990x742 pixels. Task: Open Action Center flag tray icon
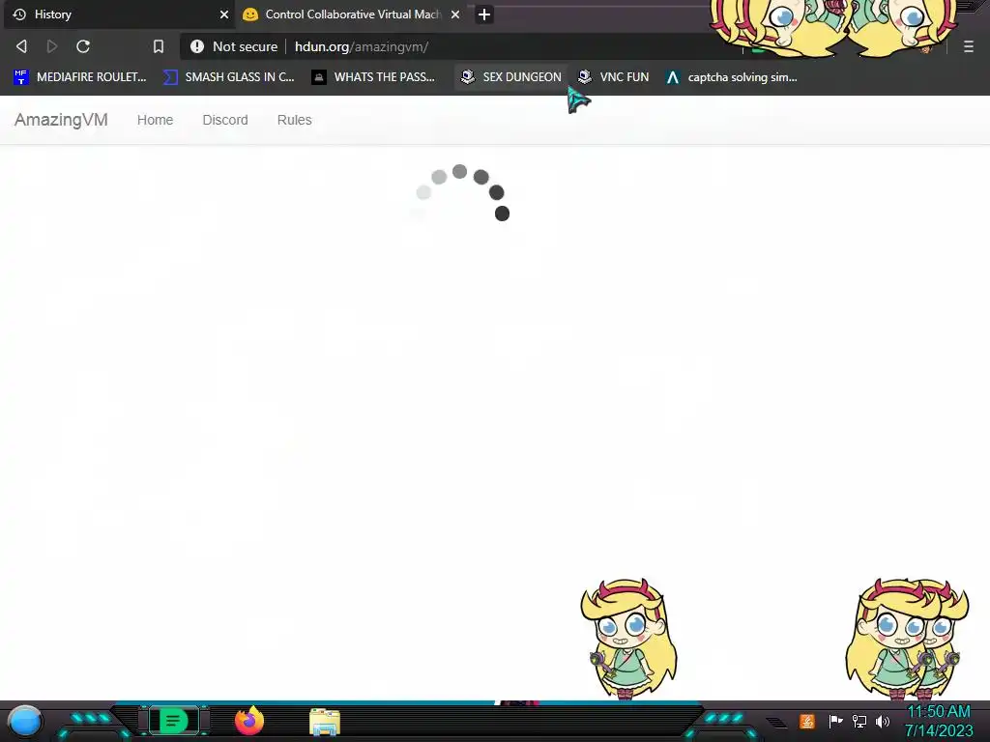point(835,721)
